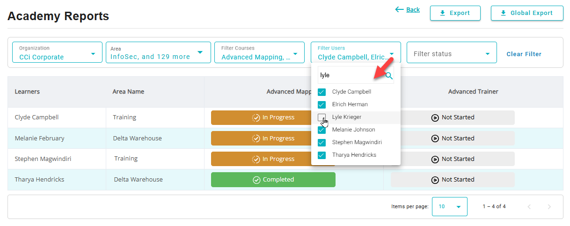Click Not Started status for Tharya Hendricks

click(x=453, y=180)
